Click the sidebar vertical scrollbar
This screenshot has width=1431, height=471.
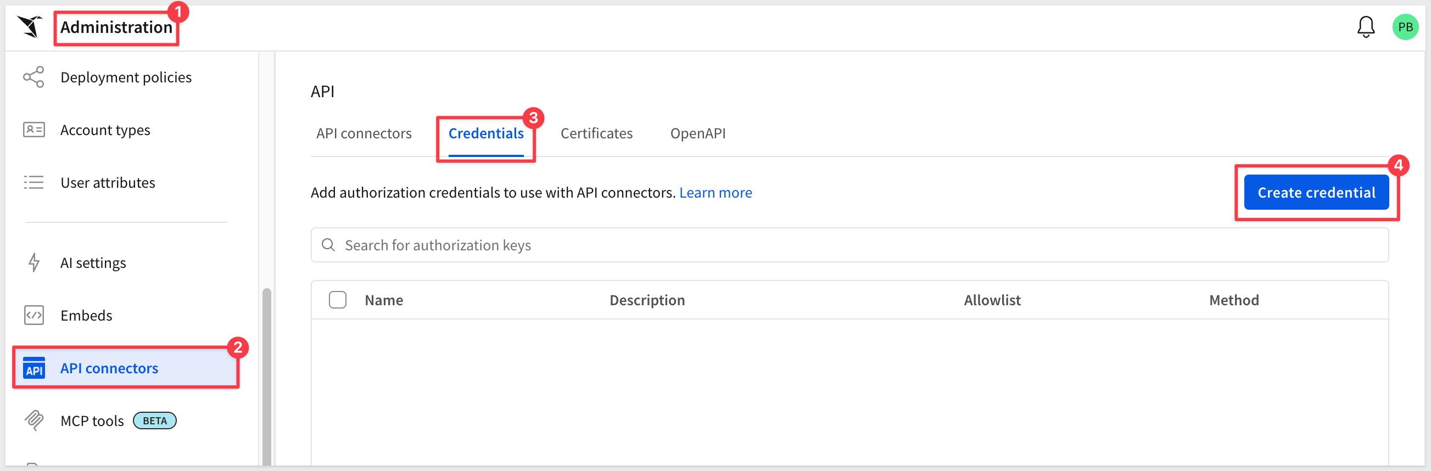pyautogui.click(x=267, y=377)
